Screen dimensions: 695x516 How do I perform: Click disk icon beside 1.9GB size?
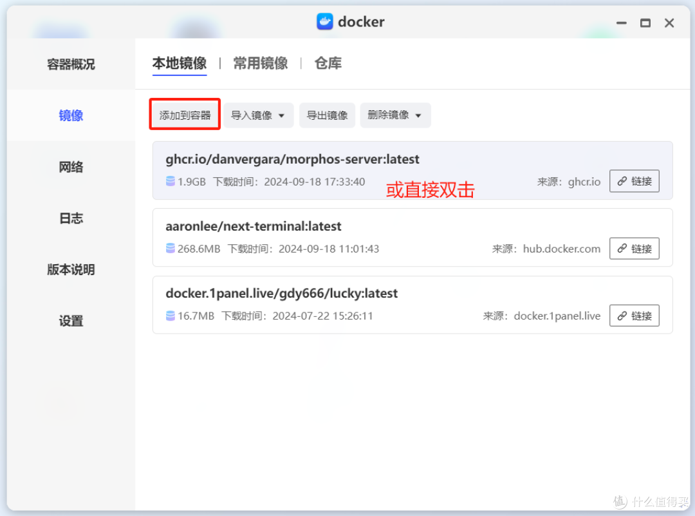170,182
